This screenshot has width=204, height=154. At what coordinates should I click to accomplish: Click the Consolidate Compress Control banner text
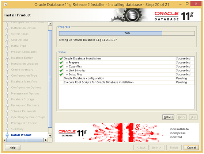(180, 133)
